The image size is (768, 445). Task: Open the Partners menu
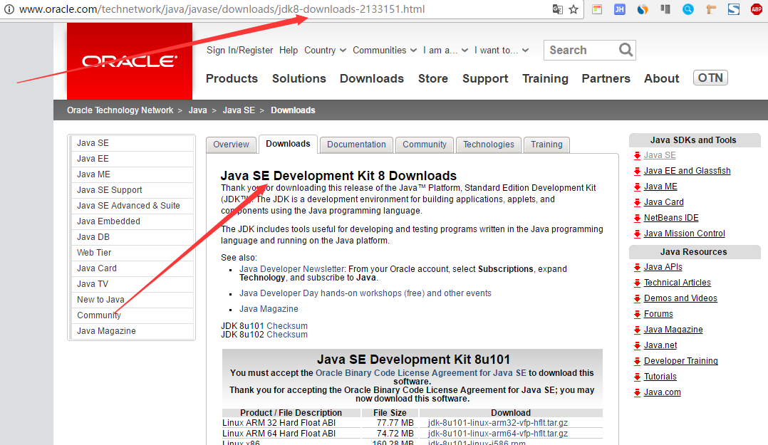tap(606, 78)
